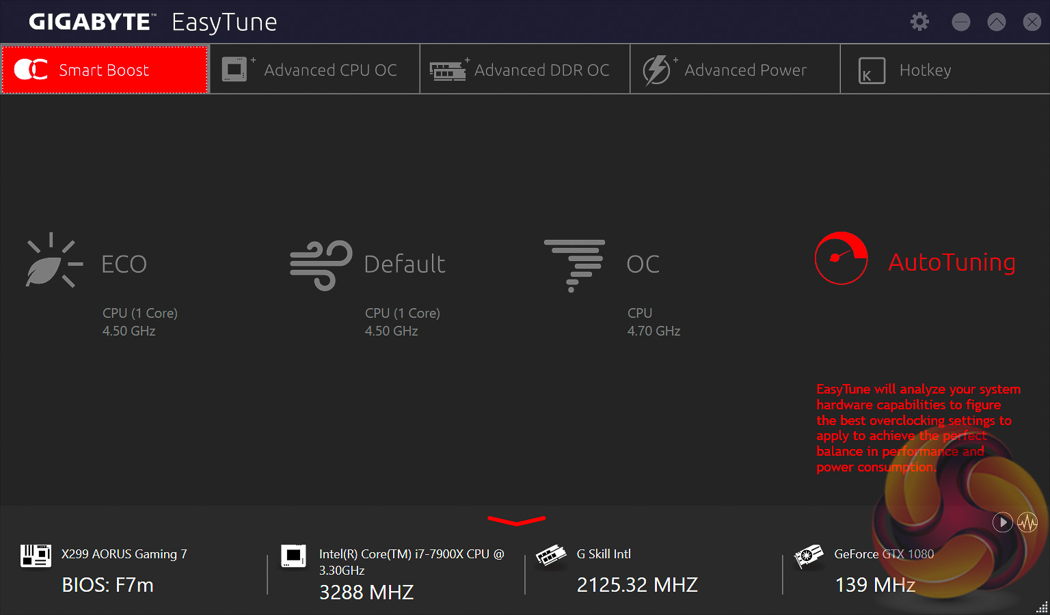Close the EasyTune window
This screenshot has height=615, width=1050.
click(x=1032, y=22)
